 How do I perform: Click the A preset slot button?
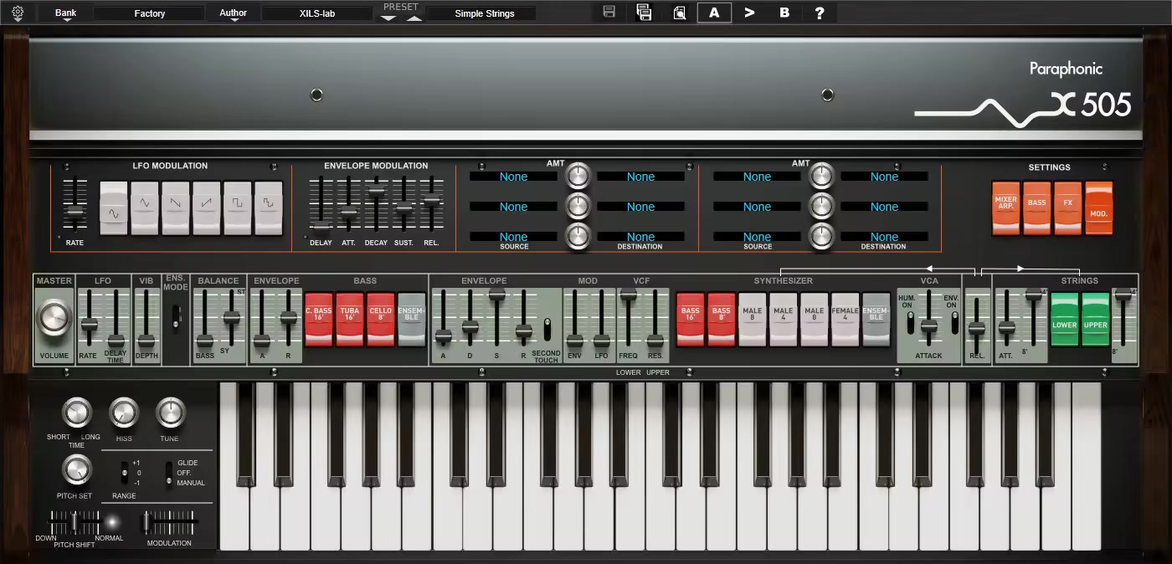pyautogui.click(x=714, y=13)
